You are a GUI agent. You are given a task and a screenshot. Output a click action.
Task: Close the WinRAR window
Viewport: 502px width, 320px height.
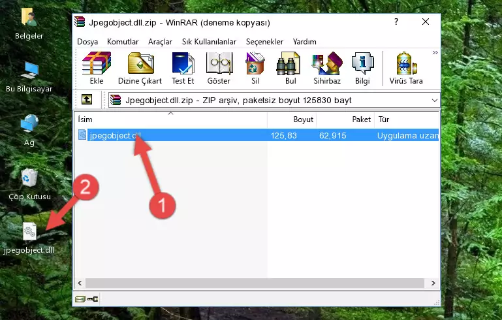pos(426,22)
